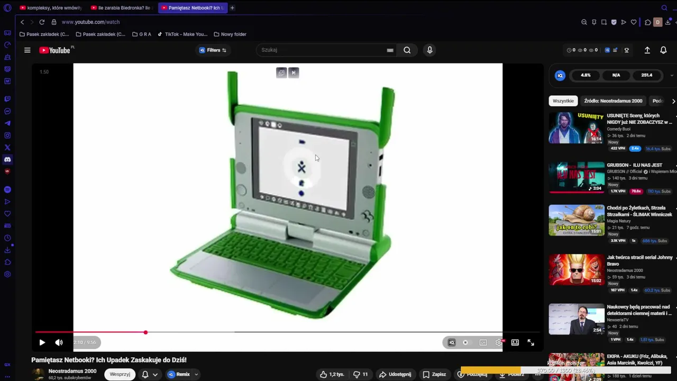Go back to previous page
The image size is (677, 381).
tap(22, 22)
